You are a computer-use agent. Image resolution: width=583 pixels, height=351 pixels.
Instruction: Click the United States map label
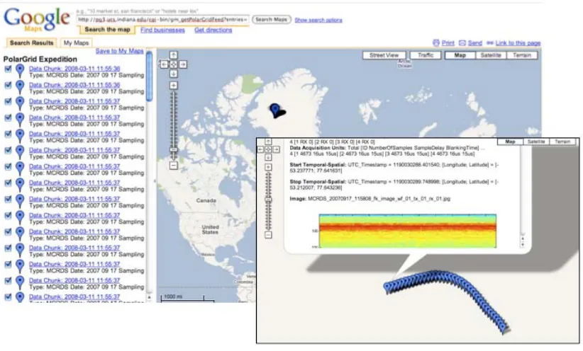click(x=210, y=229)
